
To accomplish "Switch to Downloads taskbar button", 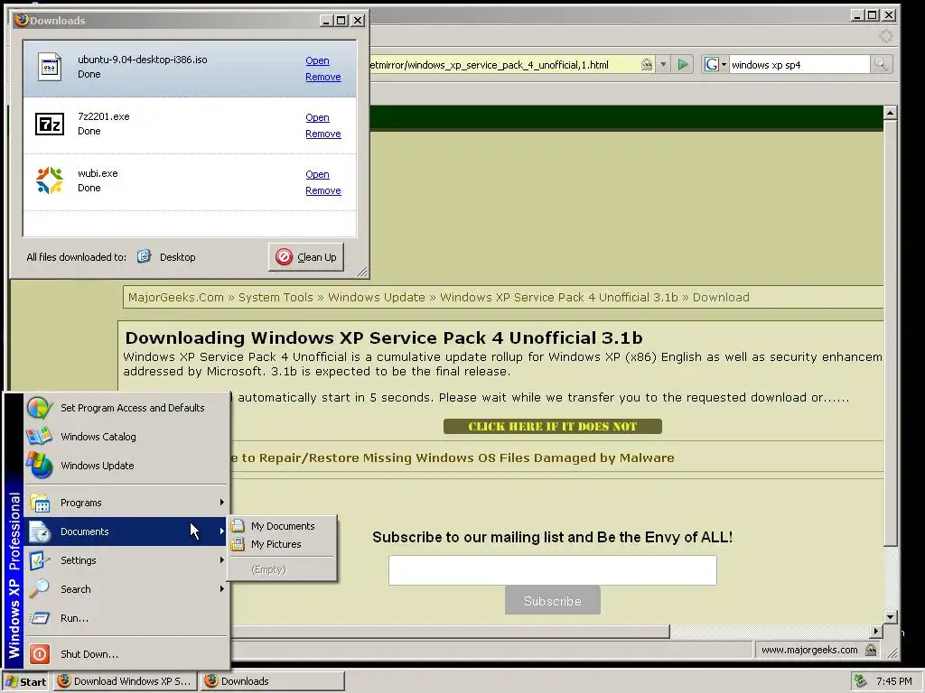I will tap(273, 681).
